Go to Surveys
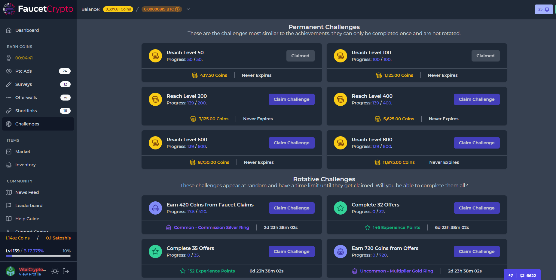This screenshot has height=280, width=556. (x=38, y=84)
